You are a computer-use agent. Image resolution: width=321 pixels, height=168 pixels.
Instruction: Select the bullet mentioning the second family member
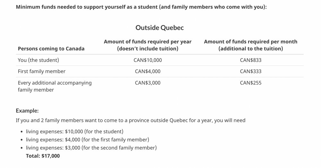coord(91,148)
